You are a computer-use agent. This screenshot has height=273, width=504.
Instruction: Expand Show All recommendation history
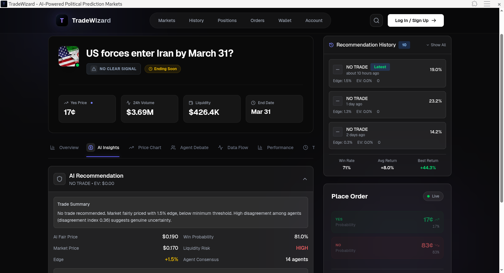point(436,45)
